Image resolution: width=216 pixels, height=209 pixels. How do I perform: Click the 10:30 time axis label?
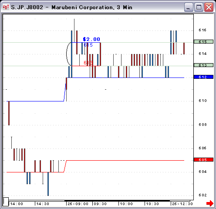pos(152,204)
